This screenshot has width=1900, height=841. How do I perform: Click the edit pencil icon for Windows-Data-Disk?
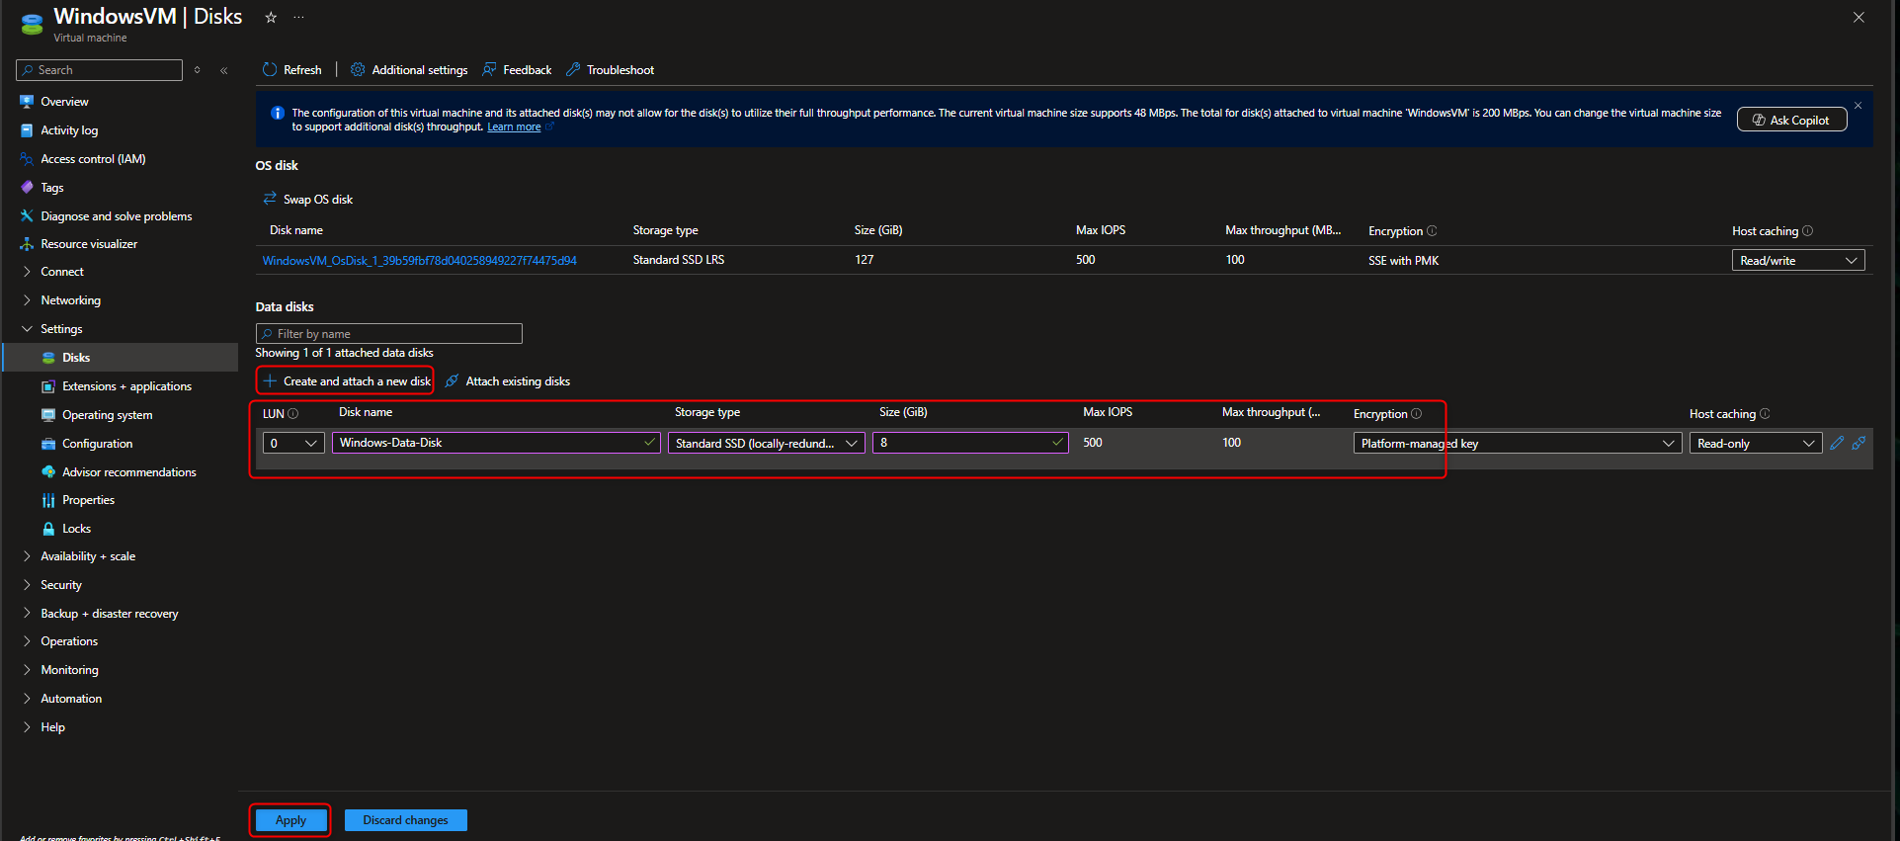pyautogui.click(x=1837, y=443)
